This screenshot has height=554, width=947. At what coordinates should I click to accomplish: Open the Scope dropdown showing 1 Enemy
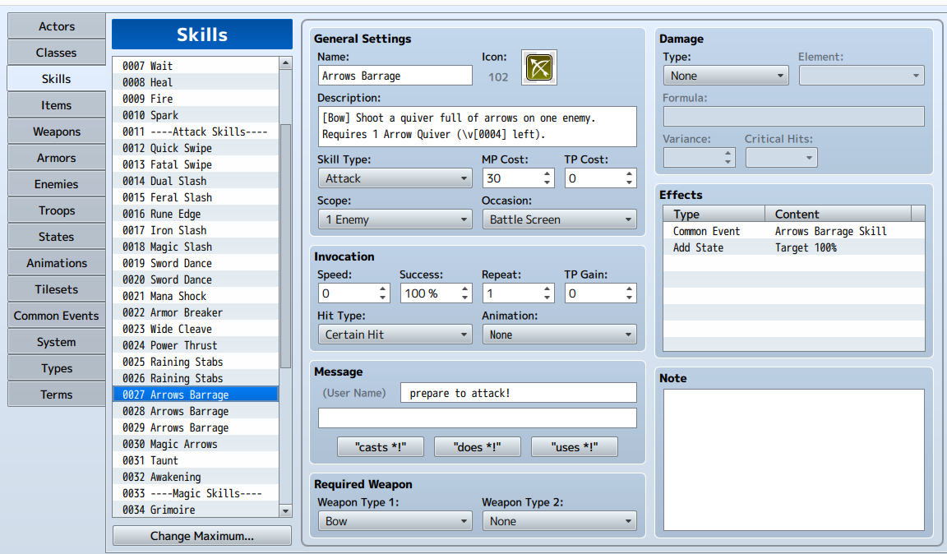395,219
